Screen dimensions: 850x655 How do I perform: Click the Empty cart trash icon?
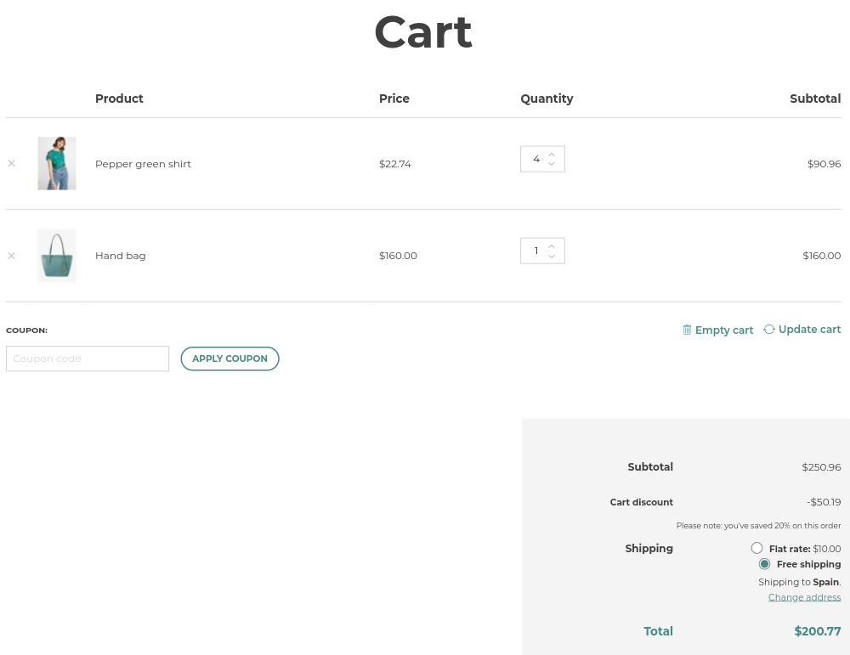click(687, 330)
